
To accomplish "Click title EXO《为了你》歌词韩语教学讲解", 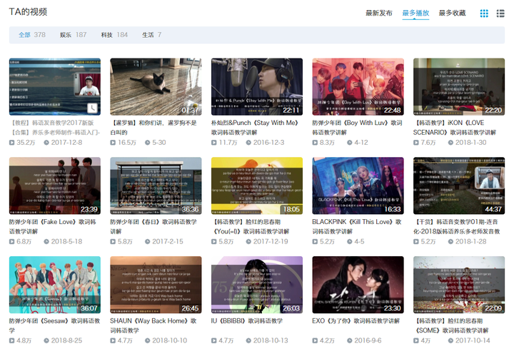I will coord(356,321).
